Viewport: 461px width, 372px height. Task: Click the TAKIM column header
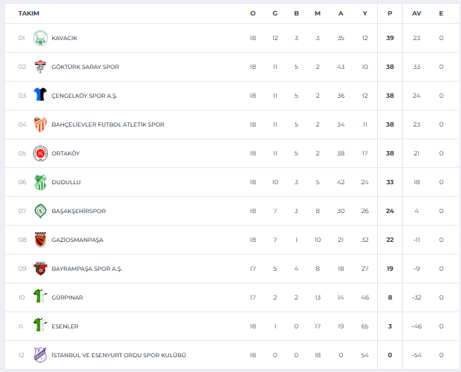click(29, 13)
